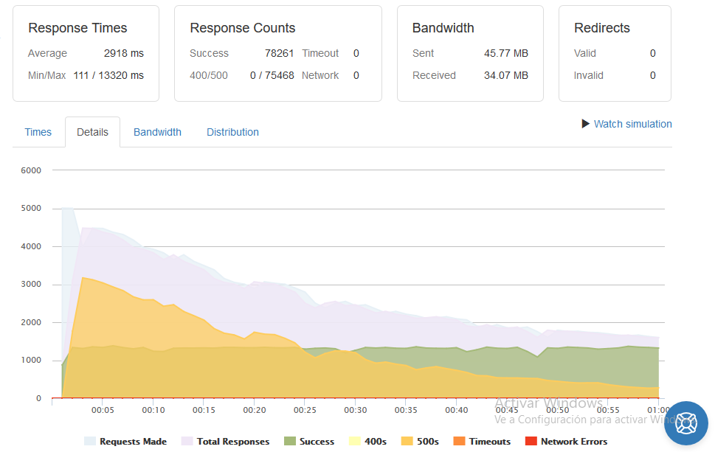Screen dimensions: 715x452
Task: Select the Details tab
Action: click(92, 132)
